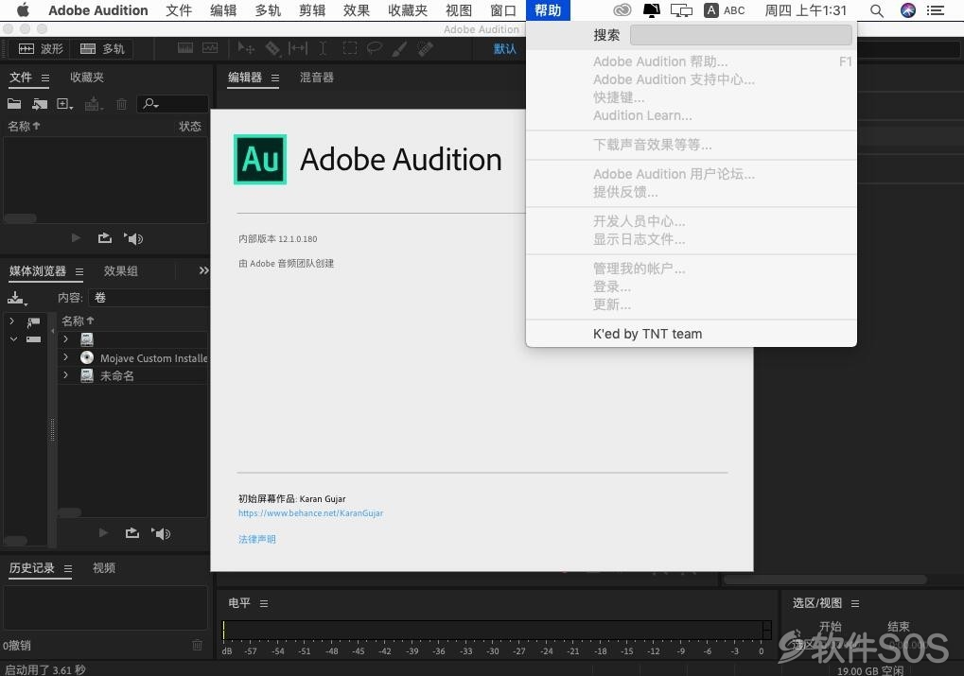964x676 pixels.
Task: Switch to Waveform (波形) view
Action: coord(41,48)
